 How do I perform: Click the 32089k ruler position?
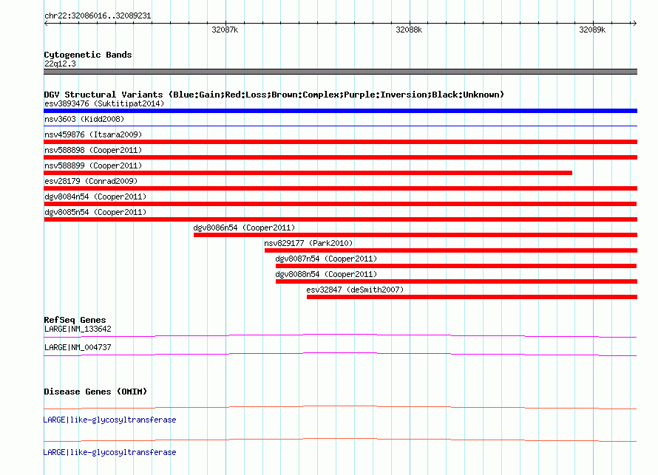point(592,30)
